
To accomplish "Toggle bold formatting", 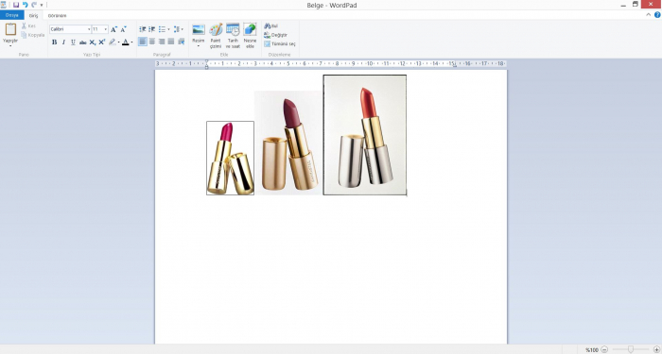I will click(x=55, y=42).
